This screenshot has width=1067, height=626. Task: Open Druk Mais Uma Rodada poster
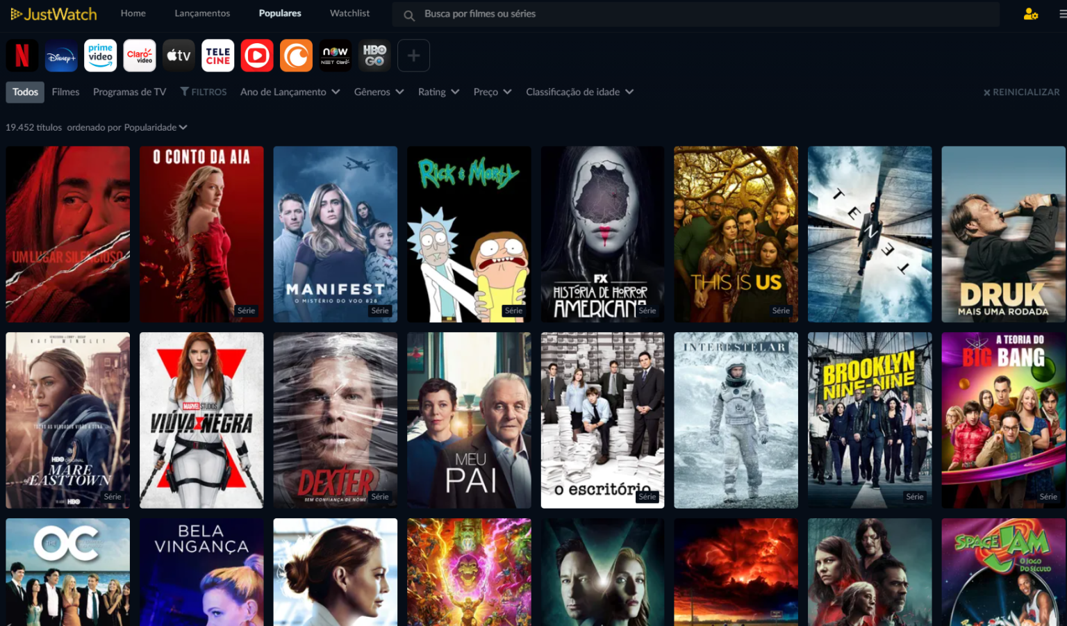1003,234
